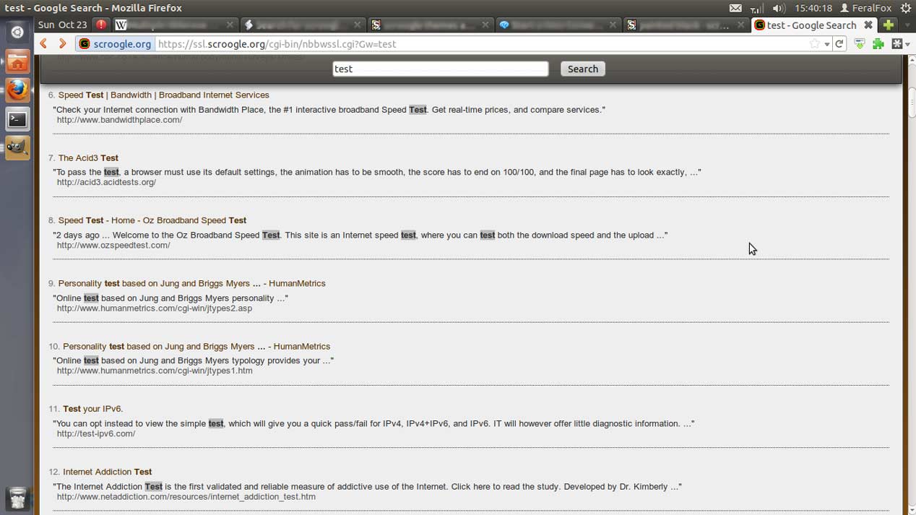Click the Sun Oct 23 date text

(62, 25)
